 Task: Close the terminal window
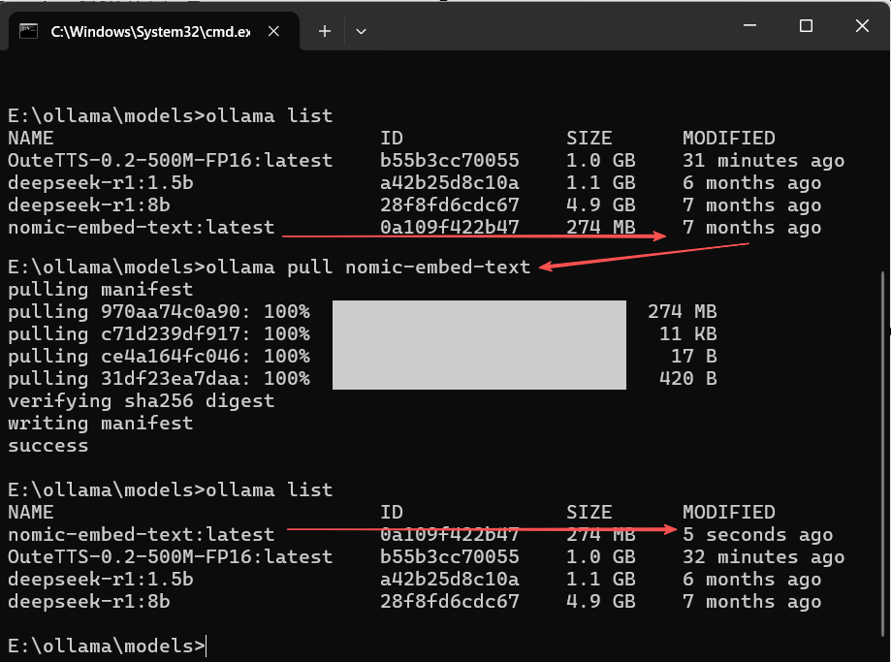862,25
